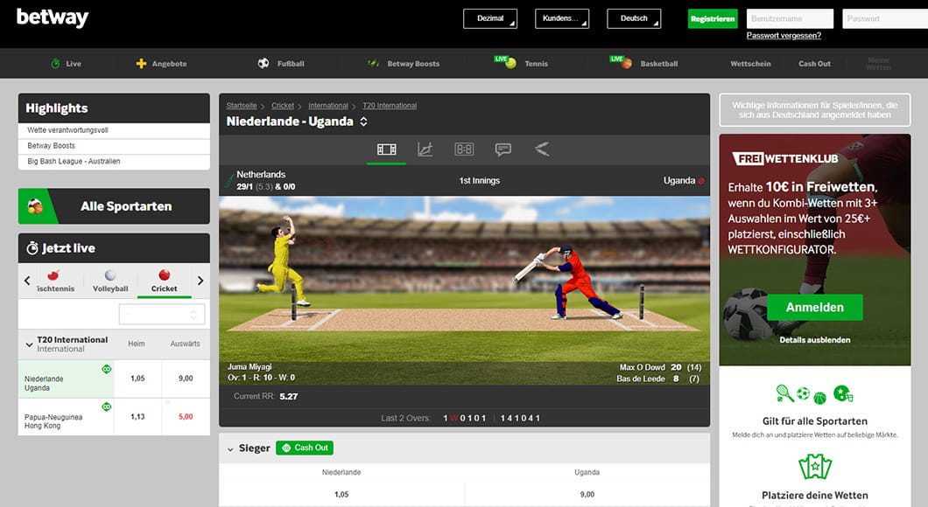The width and height of the screenshot is (928, 507).
Task: Click the Betway Boosts arrows icon
Action: tap(373, 63)
